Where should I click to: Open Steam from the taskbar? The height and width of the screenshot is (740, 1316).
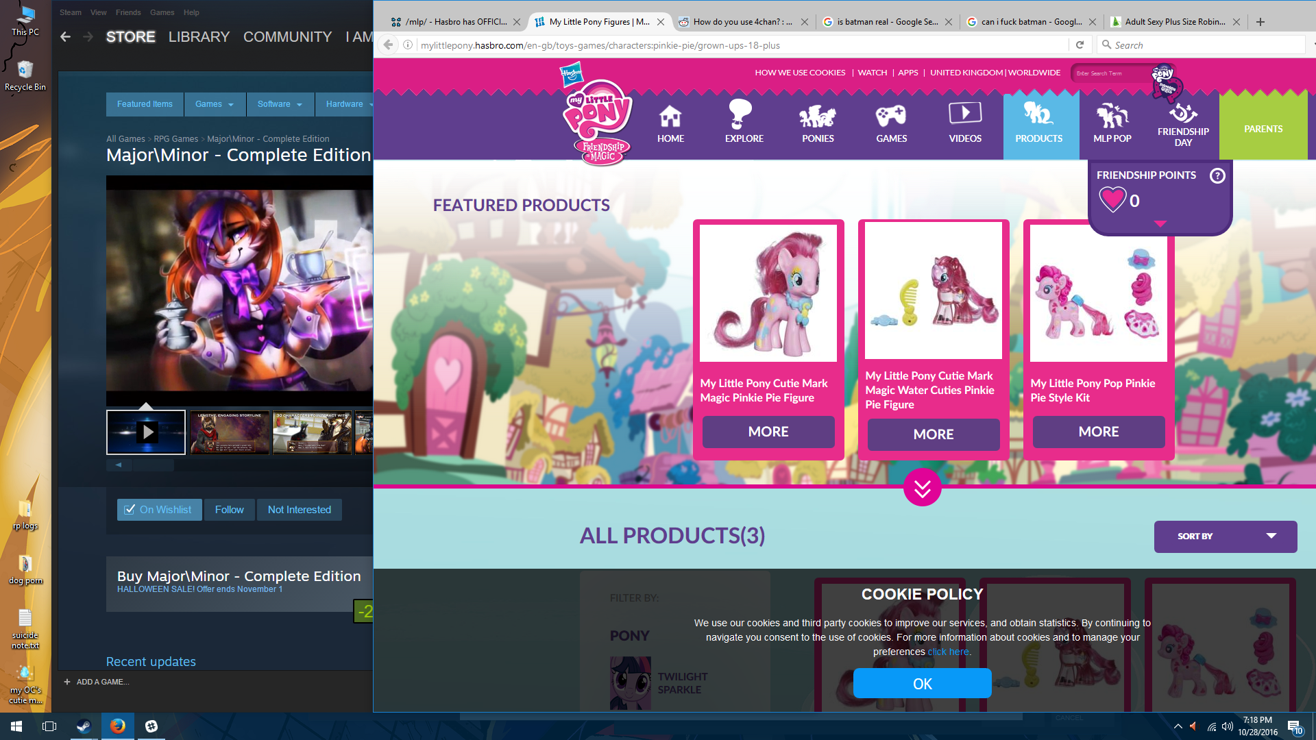coord(84,726)
